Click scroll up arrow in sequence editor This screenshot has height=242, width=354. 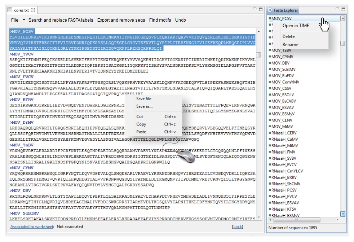258,32
